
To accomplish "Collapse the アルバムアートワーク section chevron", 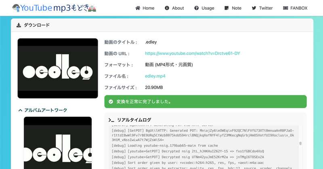I will (20, 110).
